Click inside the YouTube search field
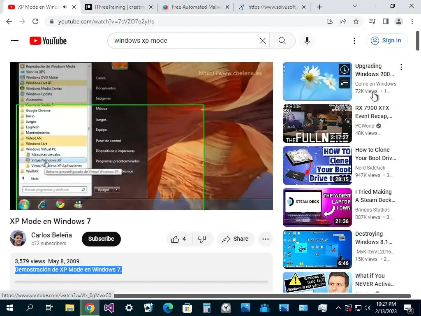421x316 pixels. coord(185,41)
